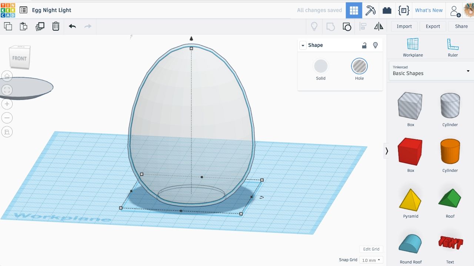
Task: Click the Group shapes icon
Action: click(330, 26)
